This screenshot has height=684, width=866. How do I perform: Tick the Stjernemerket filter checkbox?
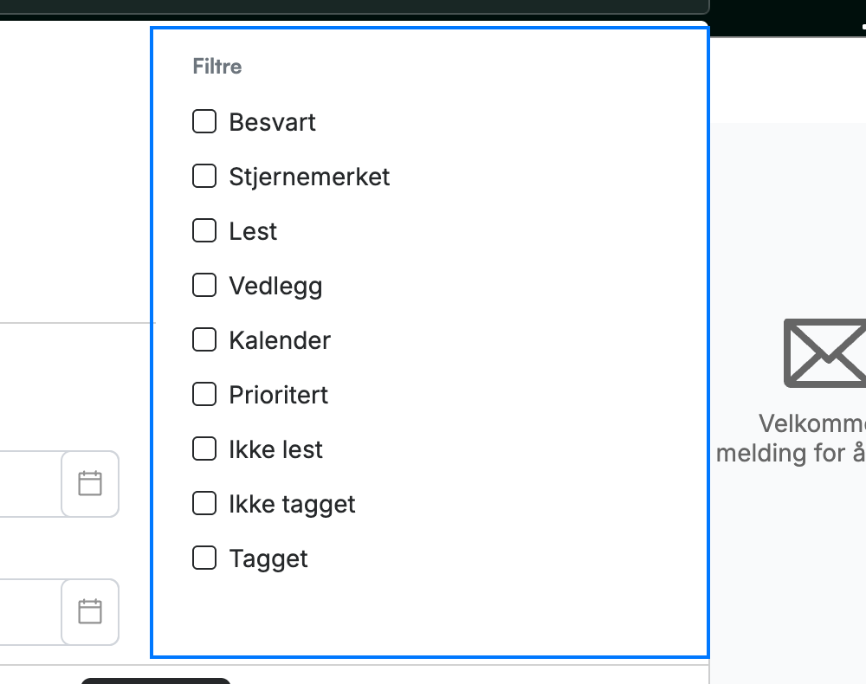click(x=204, y=176)
